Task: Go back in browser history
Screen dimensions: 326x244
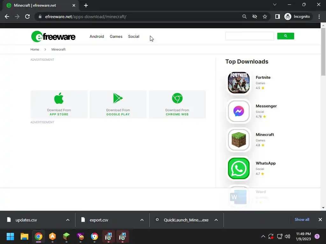Action: [x=7, y=17]
